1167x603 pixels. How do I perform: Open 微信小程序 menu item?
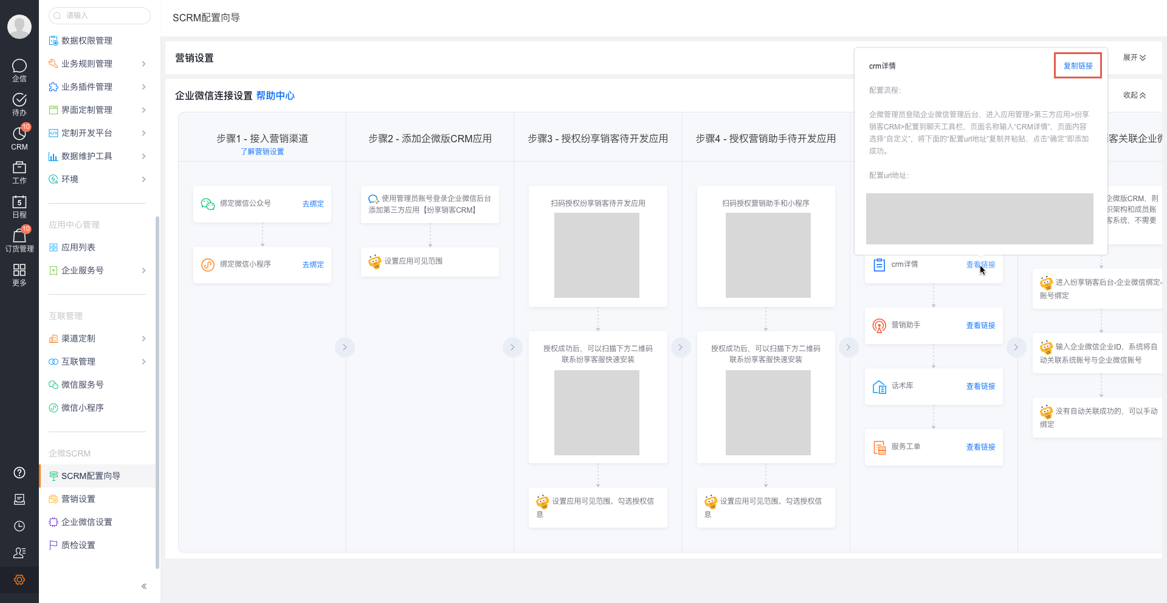pos(97,407)
